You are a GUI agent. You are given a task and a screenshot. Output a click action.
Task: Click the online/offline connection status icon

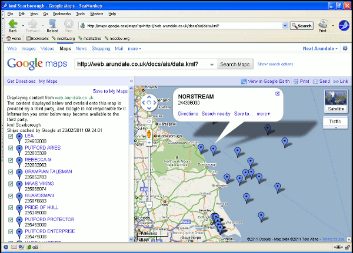pyautogui.click(x=338, y=247)
